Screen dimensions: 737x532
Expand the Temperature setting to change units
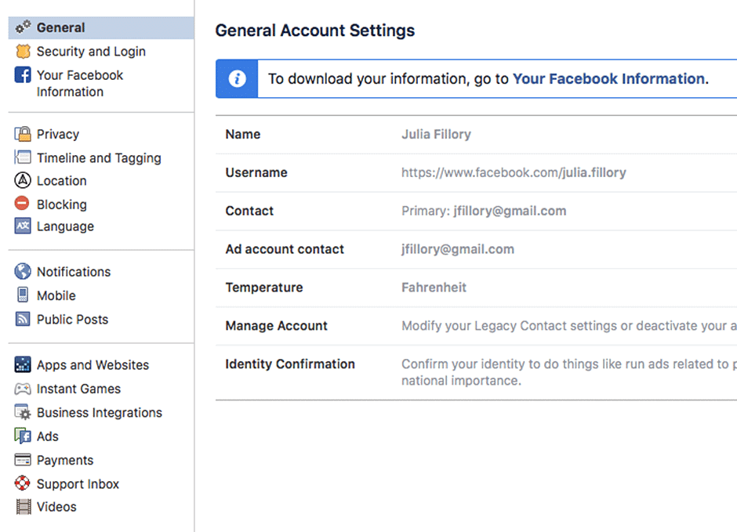(x=470, y=288)
